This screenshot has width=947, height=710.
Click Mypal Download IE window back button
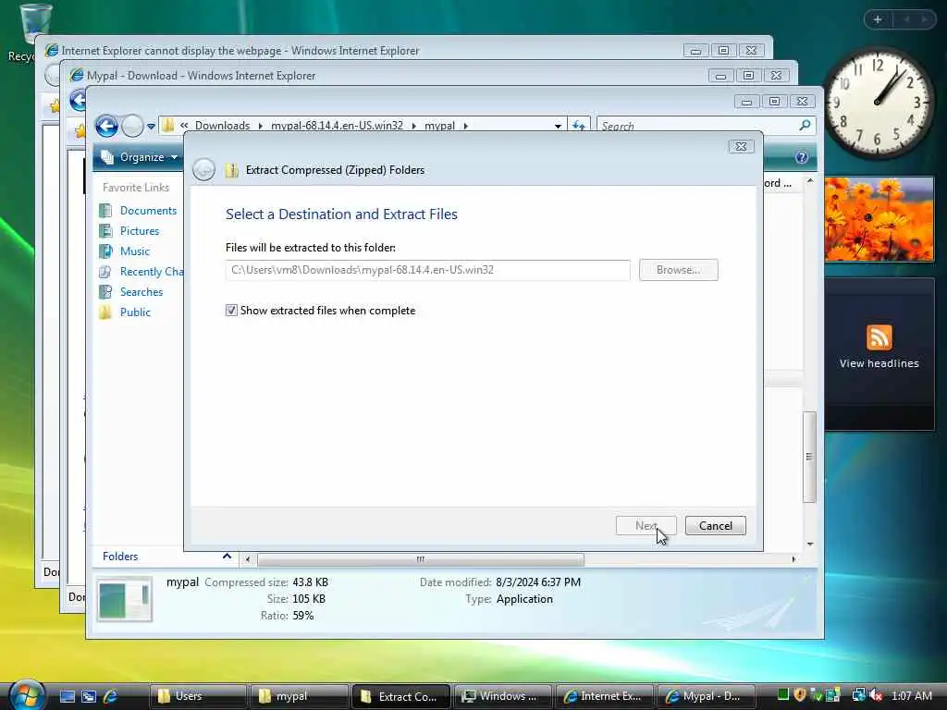coord(78,100)
